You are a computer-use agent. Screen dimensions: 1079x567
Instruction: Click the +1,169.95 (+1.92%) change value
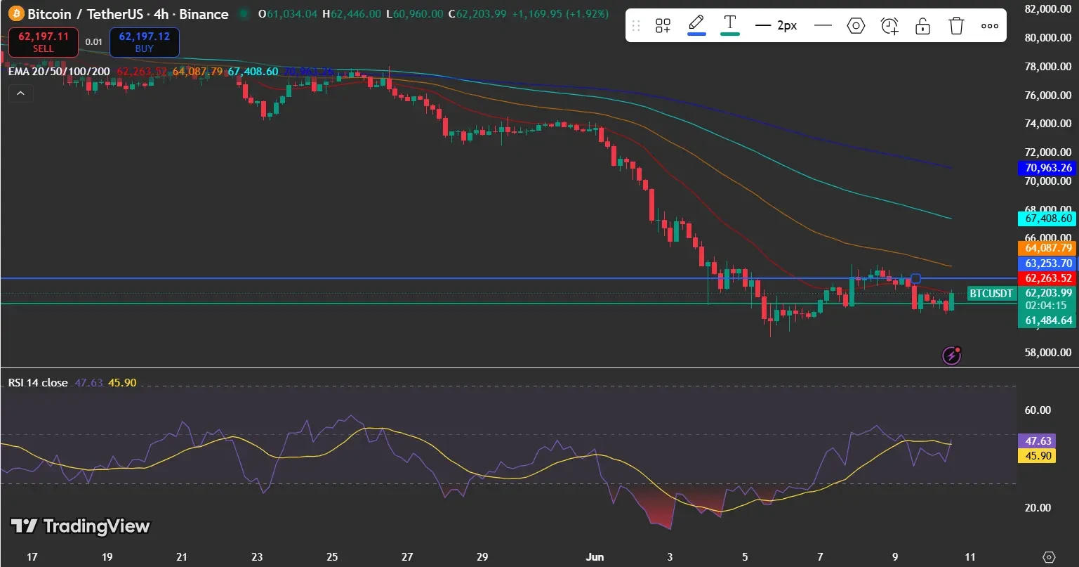[x=560, y=13]
